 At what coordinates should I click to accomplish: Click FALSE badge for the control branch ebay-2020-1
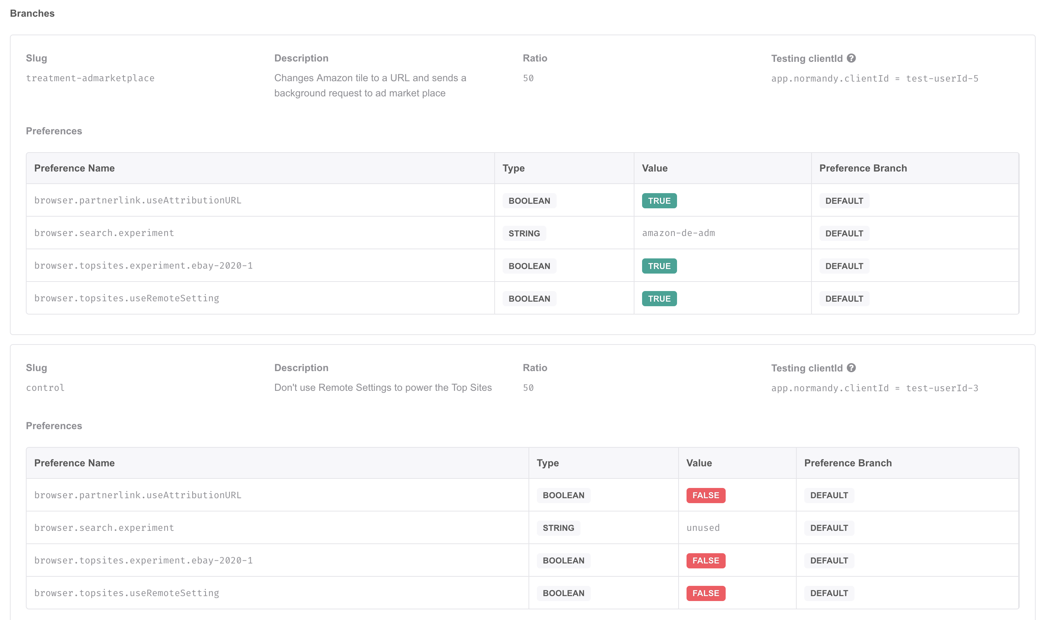(x=705, y=560)
